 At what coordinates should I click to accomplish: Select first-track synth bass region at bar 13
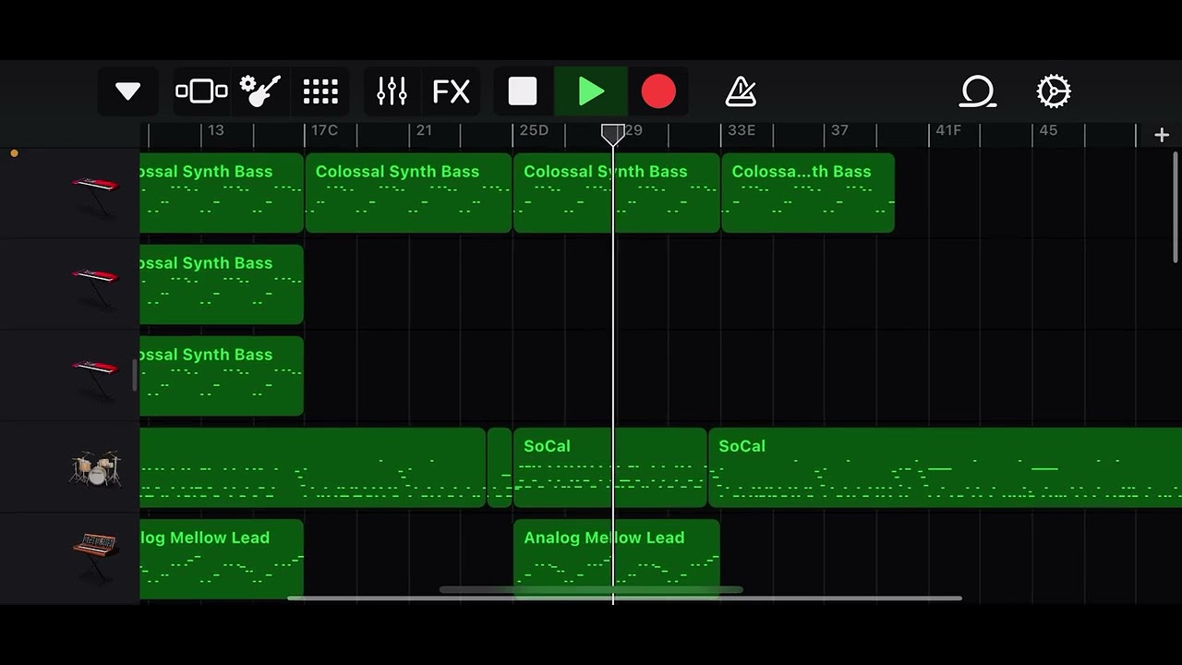(x=222, y=192)
